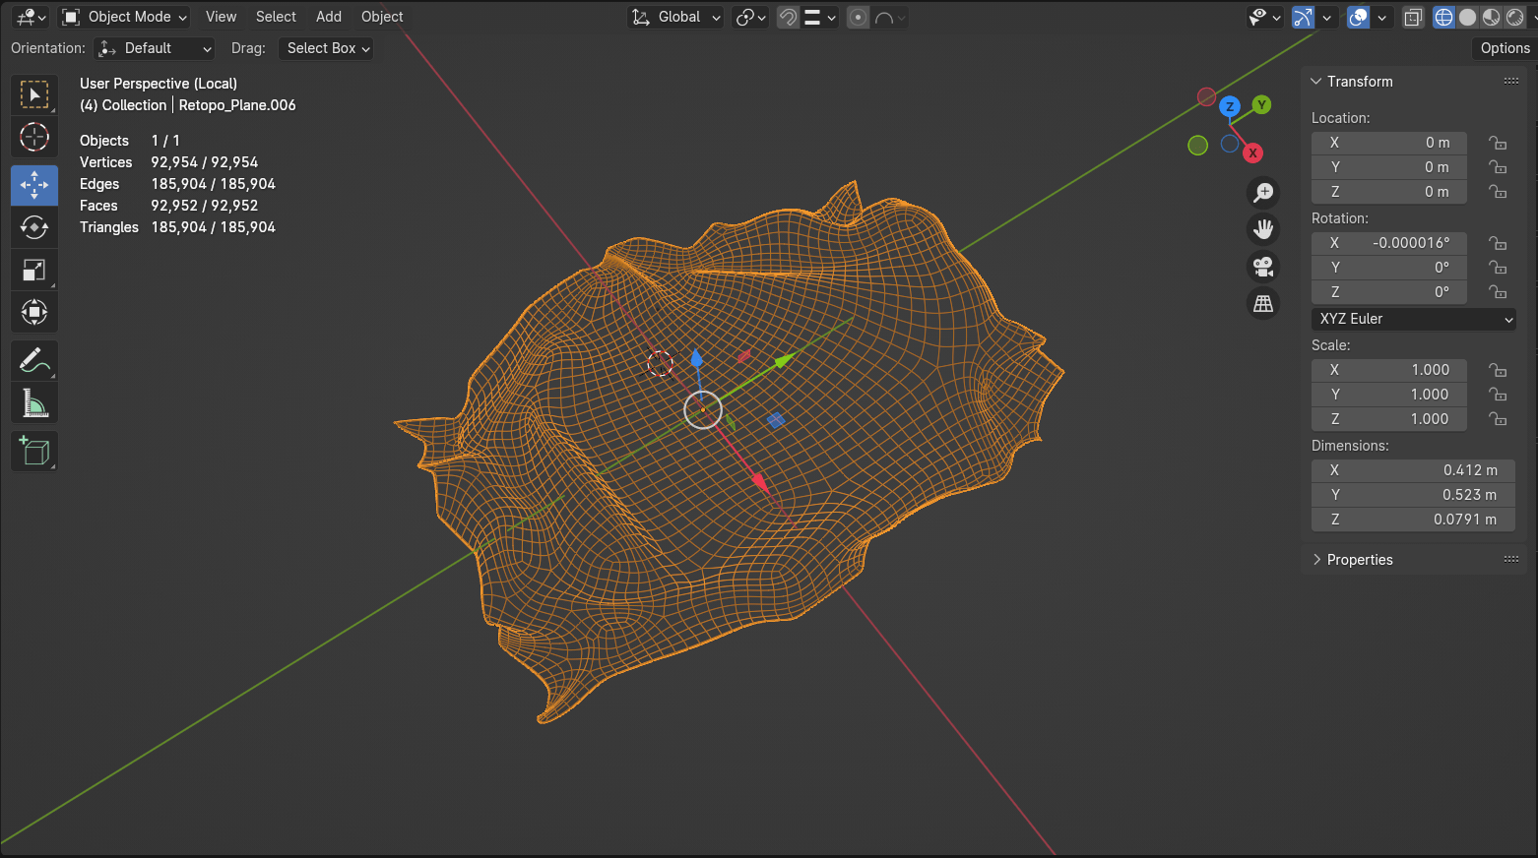Select the Move tool in the toolbar
The height and width of the screenshot is (858, 1538).
click(x=34, y=185)
